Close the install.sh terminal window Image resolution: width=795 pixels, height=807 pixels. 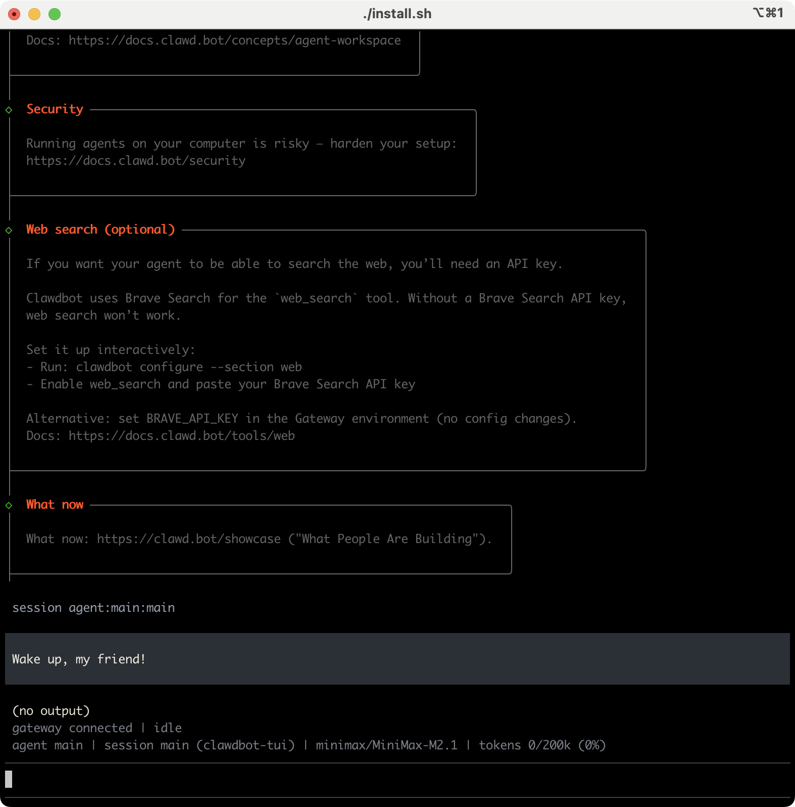point(15,14)
